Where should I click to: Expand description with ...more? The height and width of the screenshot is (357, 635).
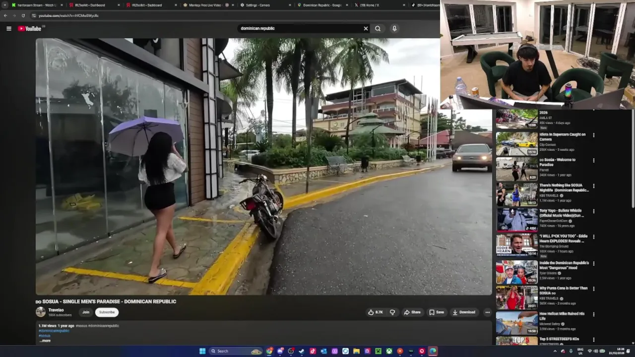coord(45,341)
